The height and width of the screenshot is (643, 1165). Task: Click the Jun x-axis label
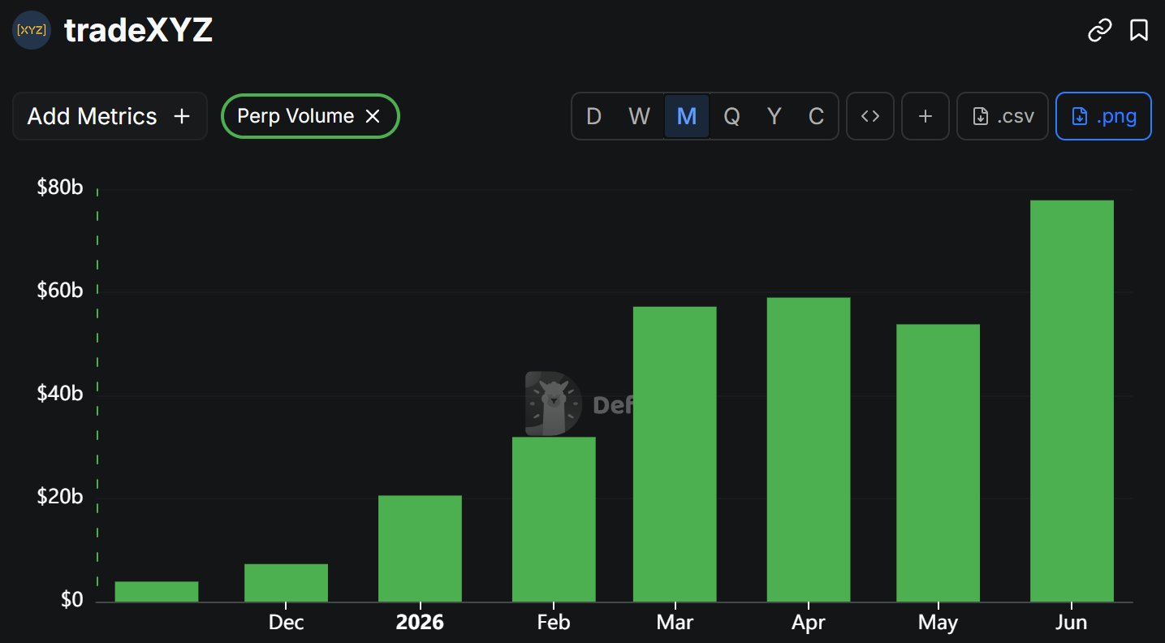(1072, 623)
